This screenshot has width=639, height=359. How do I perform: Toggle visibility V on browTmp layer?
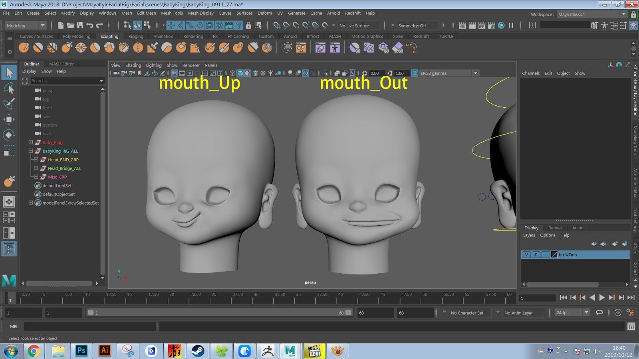526,255
